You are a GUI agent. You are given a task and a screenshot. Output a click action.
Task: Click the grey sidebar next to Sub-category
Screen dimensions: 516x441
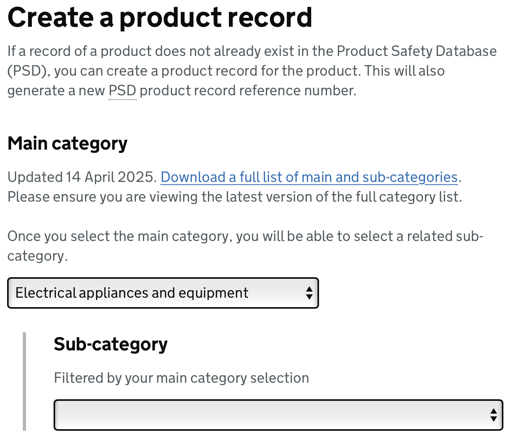click(25, 380)
